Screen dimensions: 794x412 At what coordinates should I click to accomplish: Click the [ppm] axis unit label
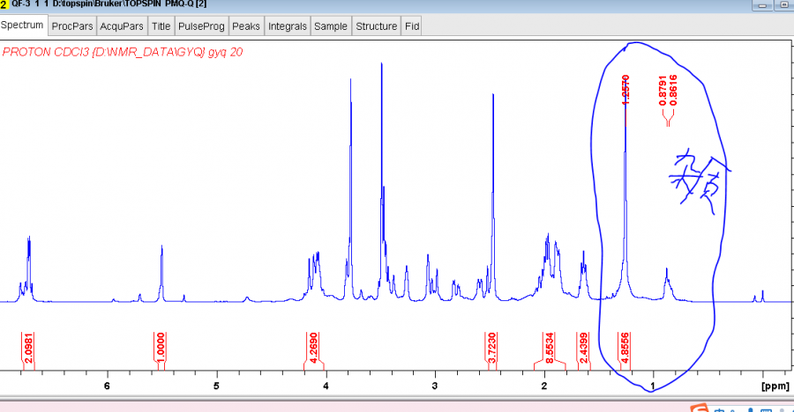pyautogui.click(x=775, y=386)
